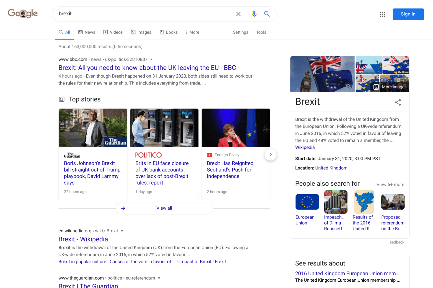The width and height of the screenshot is (433, 288).
Task: Open the Google apps grid icon
Action: tap(382, 14)
